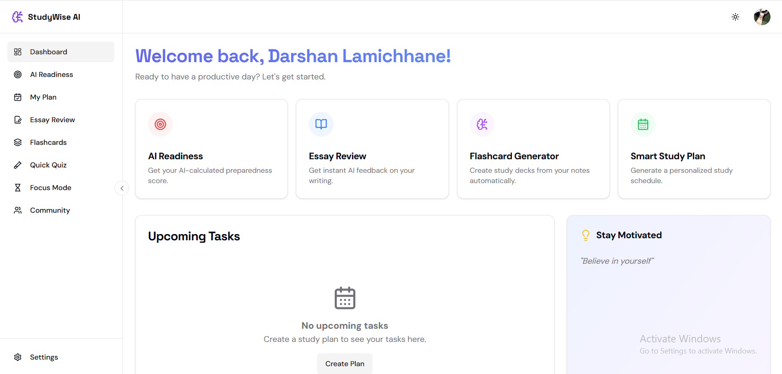Screen dimensions: 782x374
Task: Open the Community page in sidebar
Action: point(61,210)
